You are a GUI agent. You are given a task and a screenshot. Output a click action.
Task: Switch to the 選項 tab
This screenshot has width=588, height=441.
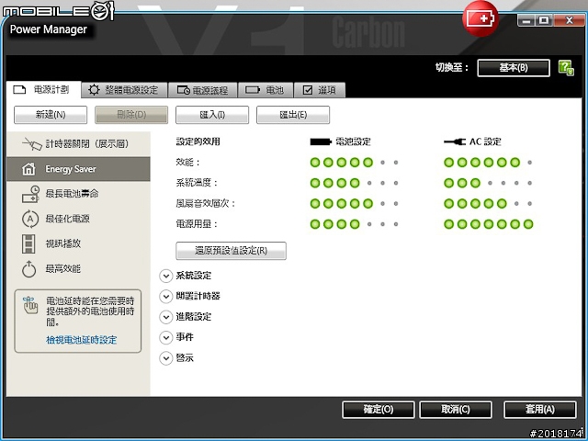pos(320,90)
